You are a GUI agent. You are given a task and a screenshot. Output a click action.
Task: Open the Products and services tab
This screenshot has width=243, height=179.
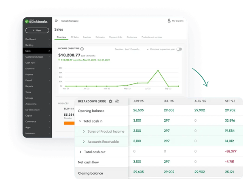pyautogui.click(x=152, y=37)
